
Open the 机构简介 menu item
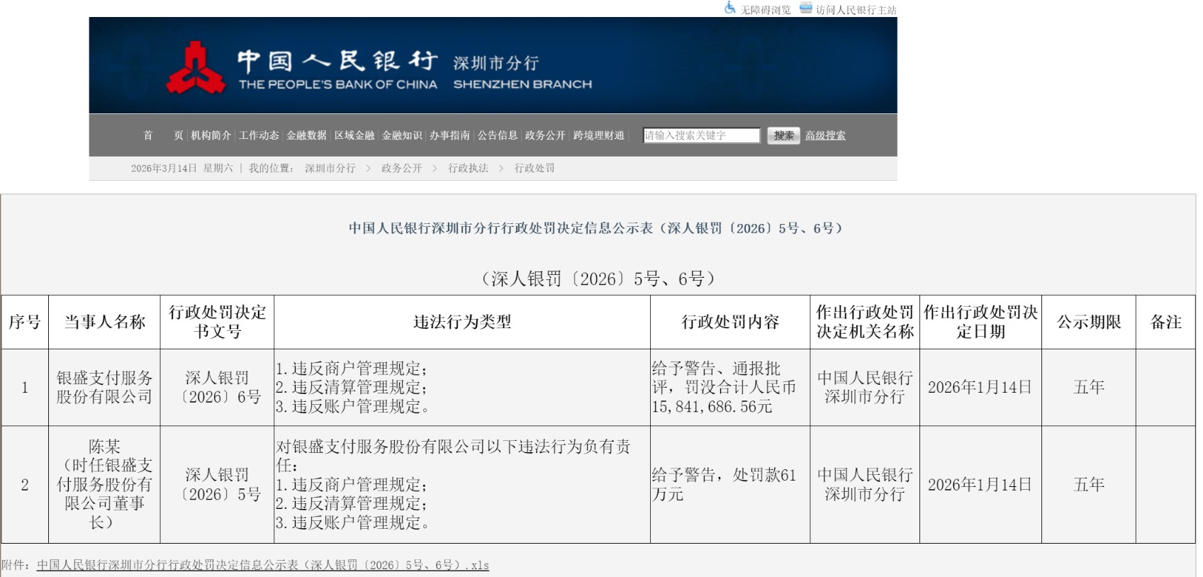211,135
